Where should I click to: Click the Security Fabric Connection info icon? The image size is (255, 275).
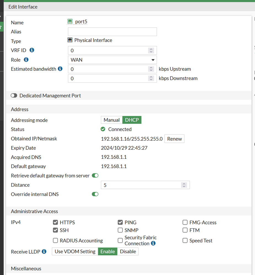[153, 243]
